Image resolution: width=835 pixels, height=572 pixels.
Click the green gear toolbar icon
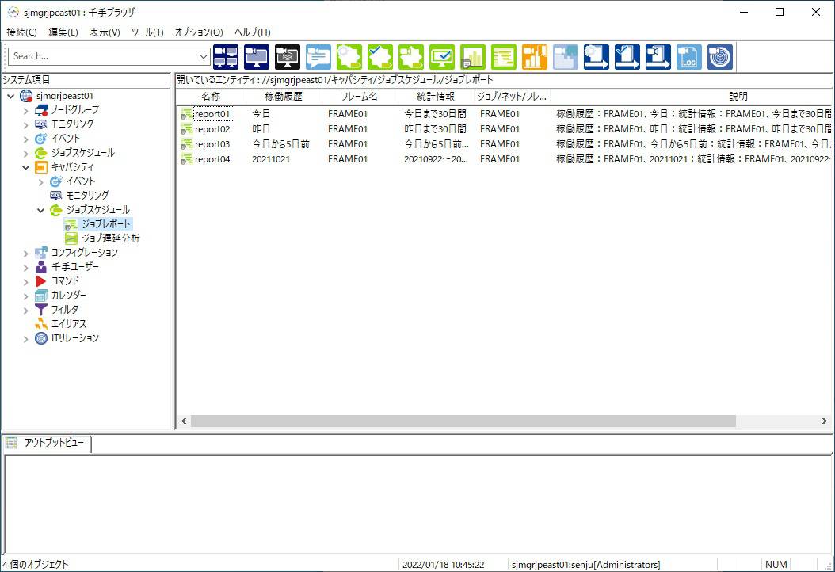pyautogui.click(x=349, y=57)
